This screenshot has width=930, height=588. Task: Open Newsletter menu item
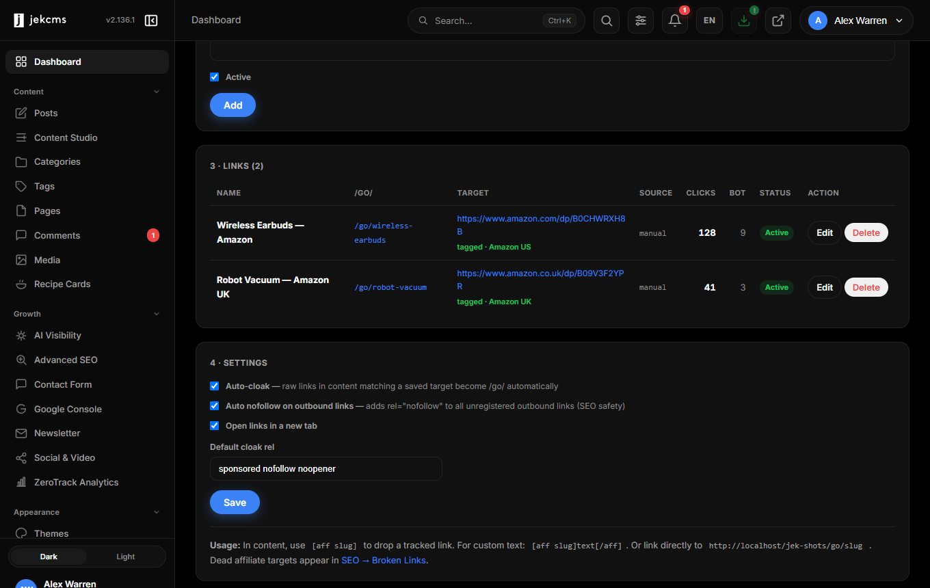(x=87, y=433)
